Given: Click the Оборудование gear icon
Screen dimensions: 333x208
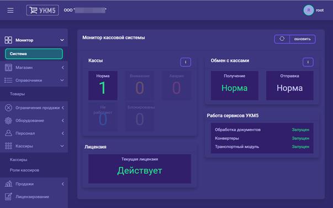Looking at the screenshot, I should point(8,121).
